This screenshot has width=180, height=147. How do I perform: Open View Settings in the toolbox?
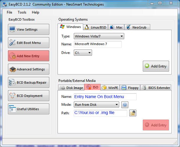[x=29, y=29]
